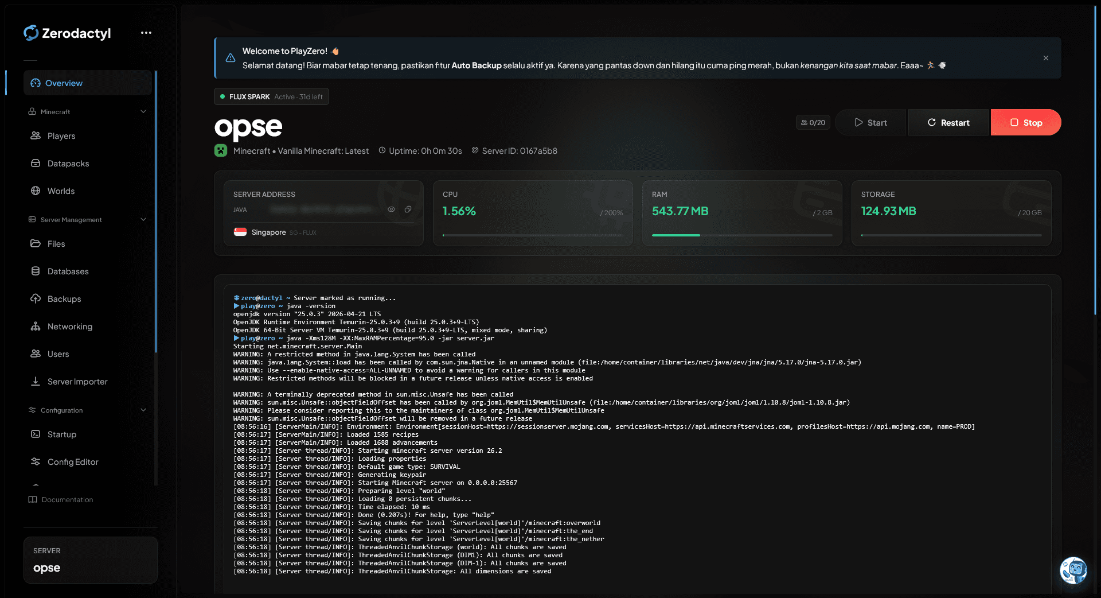Click the RAM value 543.77 MB
The width and height of the screenshot is (1101, 598).
coord(680,211)
